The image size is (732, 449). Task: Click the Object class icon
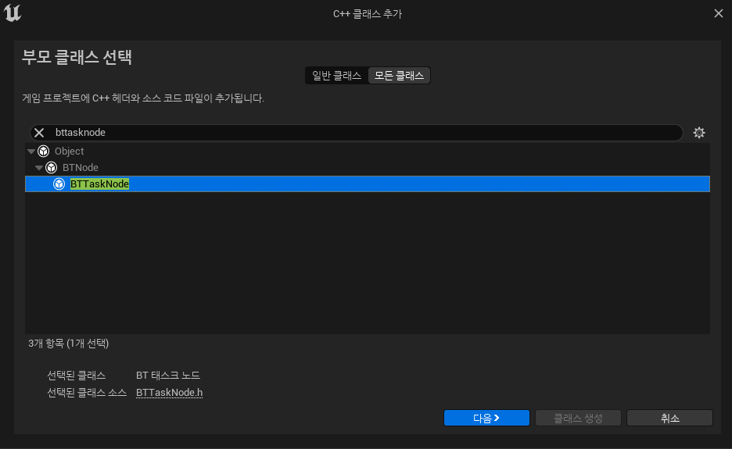tap(44, 151)
